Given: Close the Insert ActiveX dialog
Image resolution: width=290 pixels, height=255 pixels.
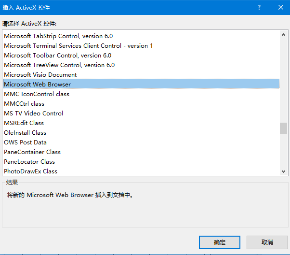Looking at the screenshot, I should pyautogui.click(x=281, y=8).
